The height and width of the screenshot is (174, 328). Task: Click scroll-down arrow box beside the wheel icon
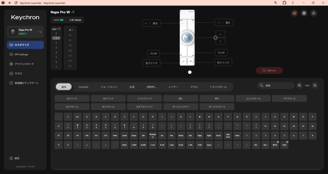(x=220, y=34)
